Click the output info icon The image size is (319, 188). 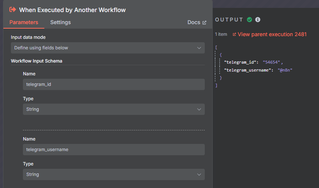point(258,20)
